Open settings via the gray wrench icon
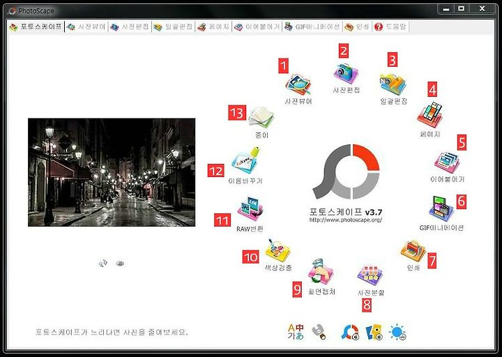502x357 pixels. tap(319, 333)
